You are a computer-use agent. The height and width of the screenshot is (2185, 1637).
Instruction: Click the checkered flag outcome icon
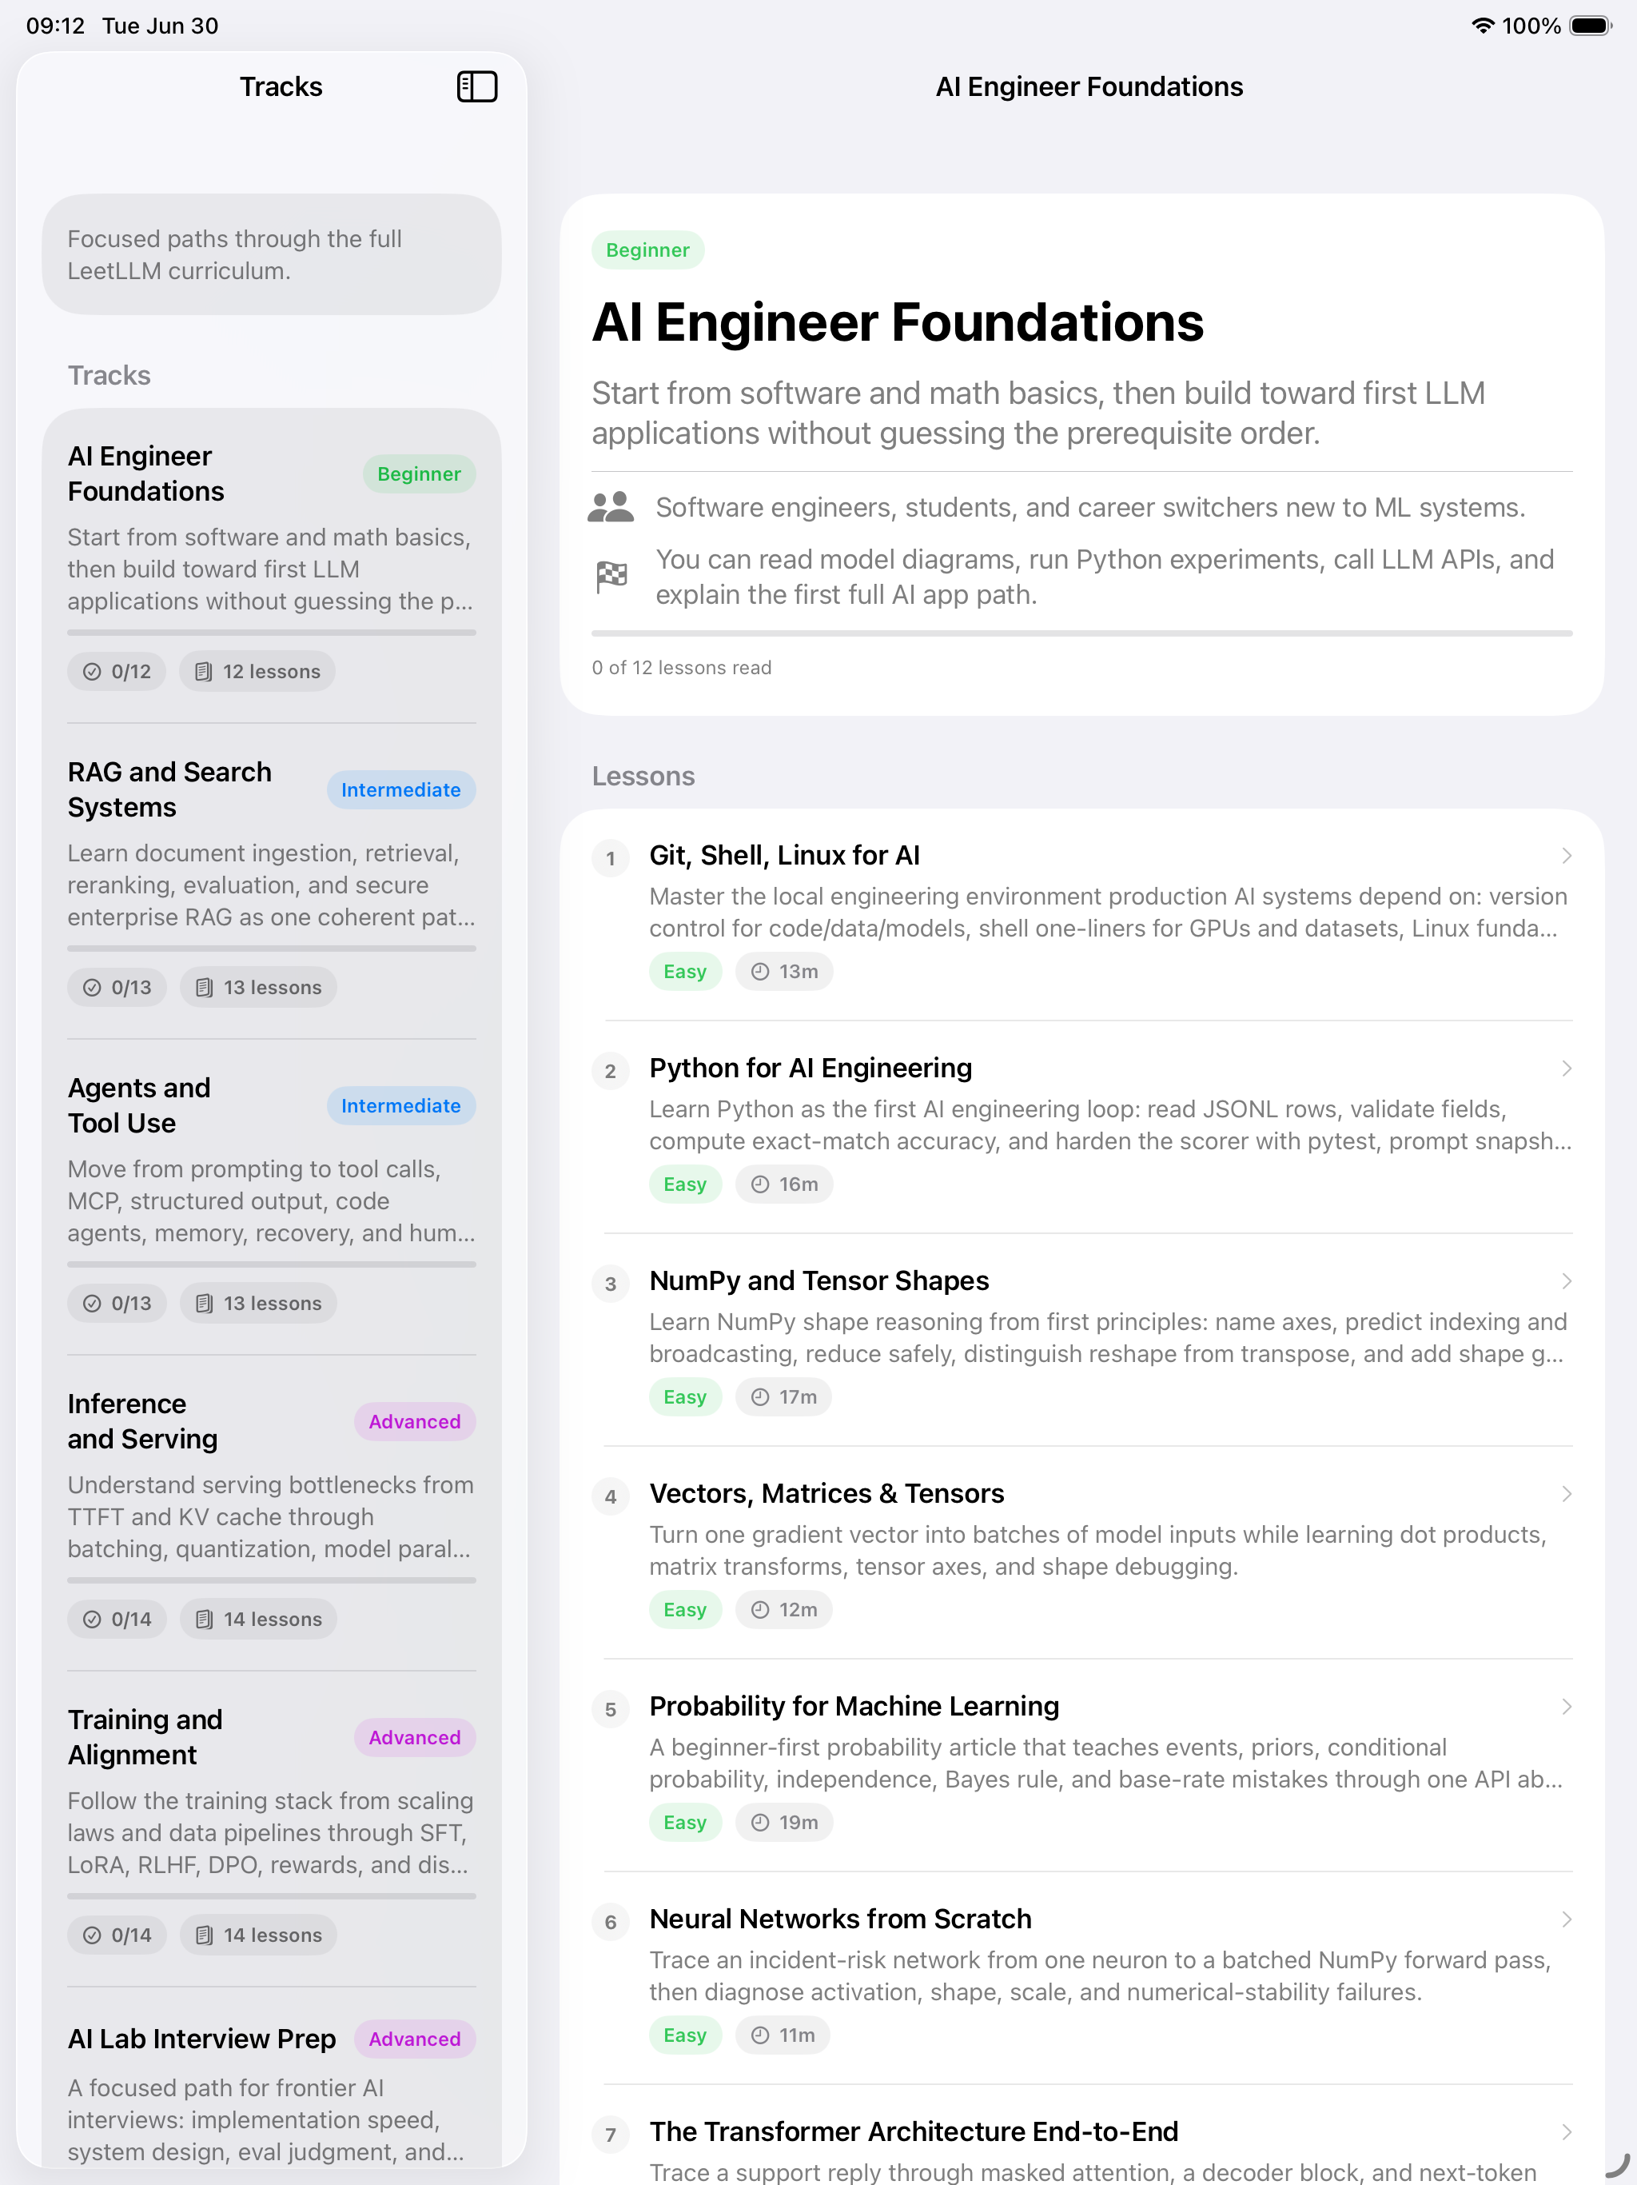pos(611,577)
